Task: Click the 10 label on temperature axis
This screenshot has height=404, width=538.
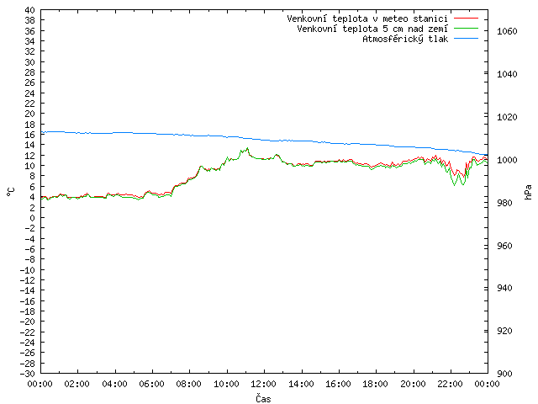Action: coord(30,166)
